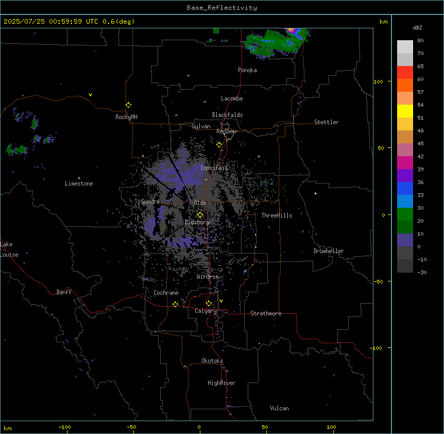Viewport: 444px width, 434px height.
Task: Select the light blue 30-33 dBZ swatch
Action: 405,202
